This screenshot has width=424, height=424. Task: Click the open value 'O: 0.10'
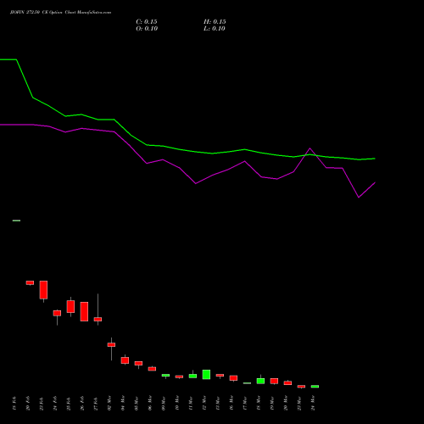point(147,29)
